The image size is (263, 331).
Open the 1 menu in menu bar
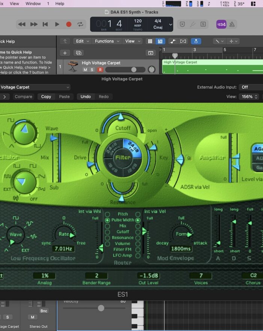point(48,4)
